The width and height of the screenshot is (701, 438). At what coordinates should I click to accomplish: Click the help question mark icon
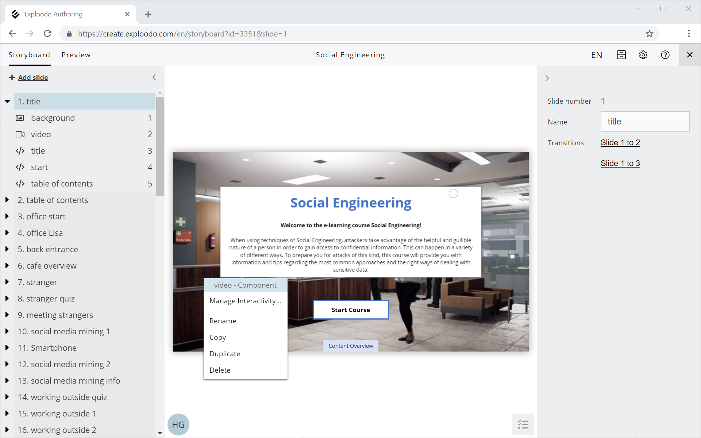665,55
